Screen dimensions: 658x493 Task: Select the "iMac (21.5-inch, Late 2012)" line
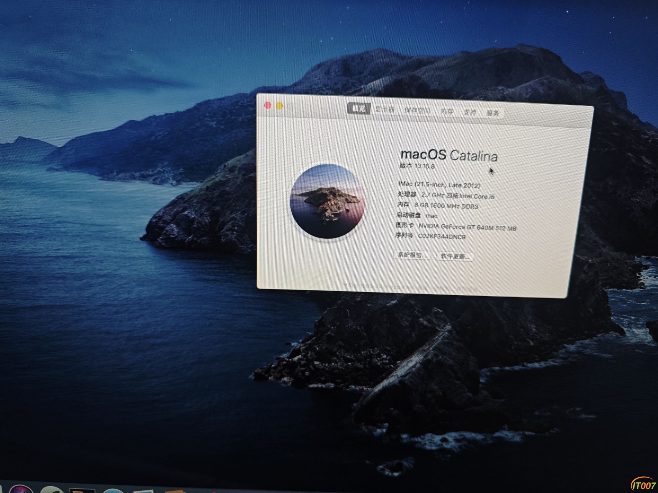click(x=439, y=185)
